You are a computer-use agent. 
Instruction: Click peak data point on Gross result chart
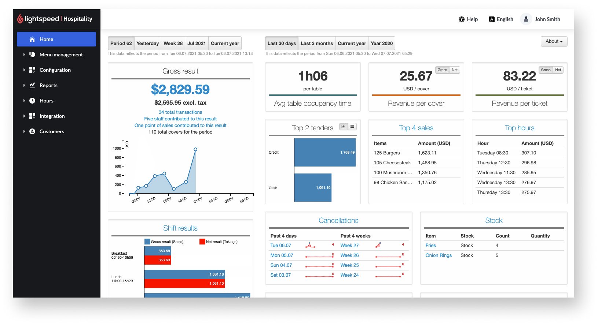(x=195, y=149)
